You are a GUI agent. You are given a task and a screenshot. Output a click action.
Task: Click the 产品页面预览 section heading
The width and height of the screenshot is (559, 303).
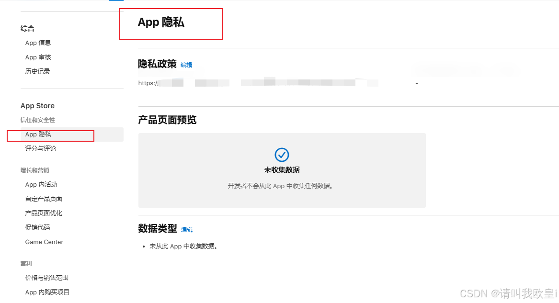(167, 120)
